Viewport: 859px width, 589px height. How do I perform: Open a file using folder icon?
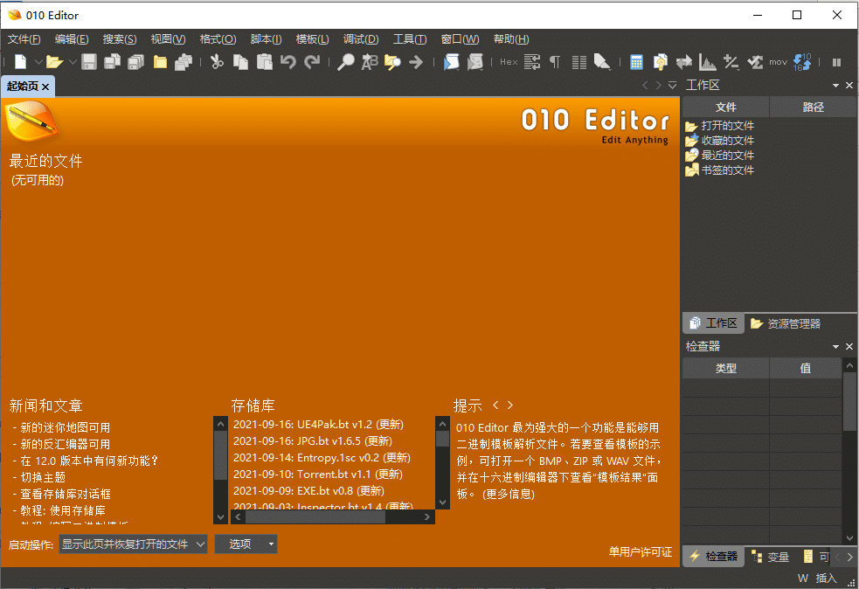tap(54, 62)
